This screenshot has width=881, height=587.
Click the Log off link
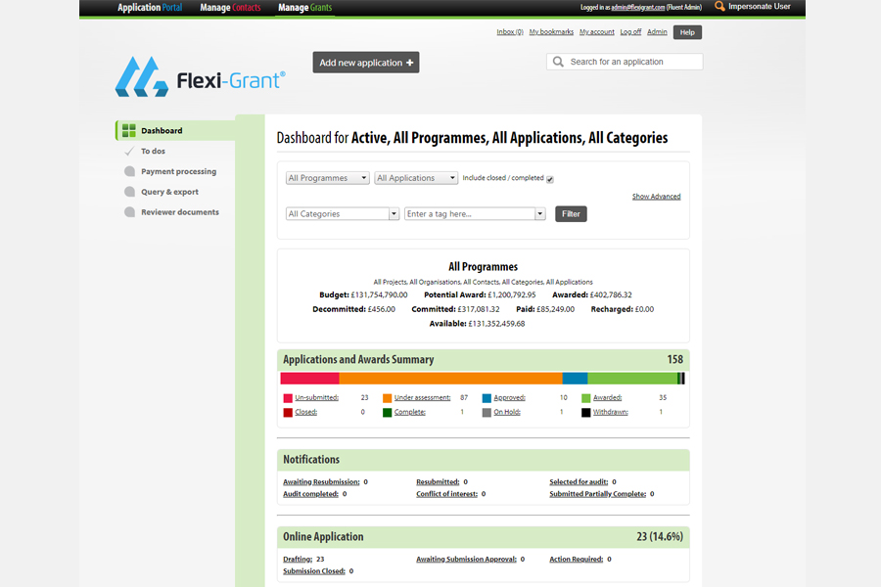coord(630,32)
